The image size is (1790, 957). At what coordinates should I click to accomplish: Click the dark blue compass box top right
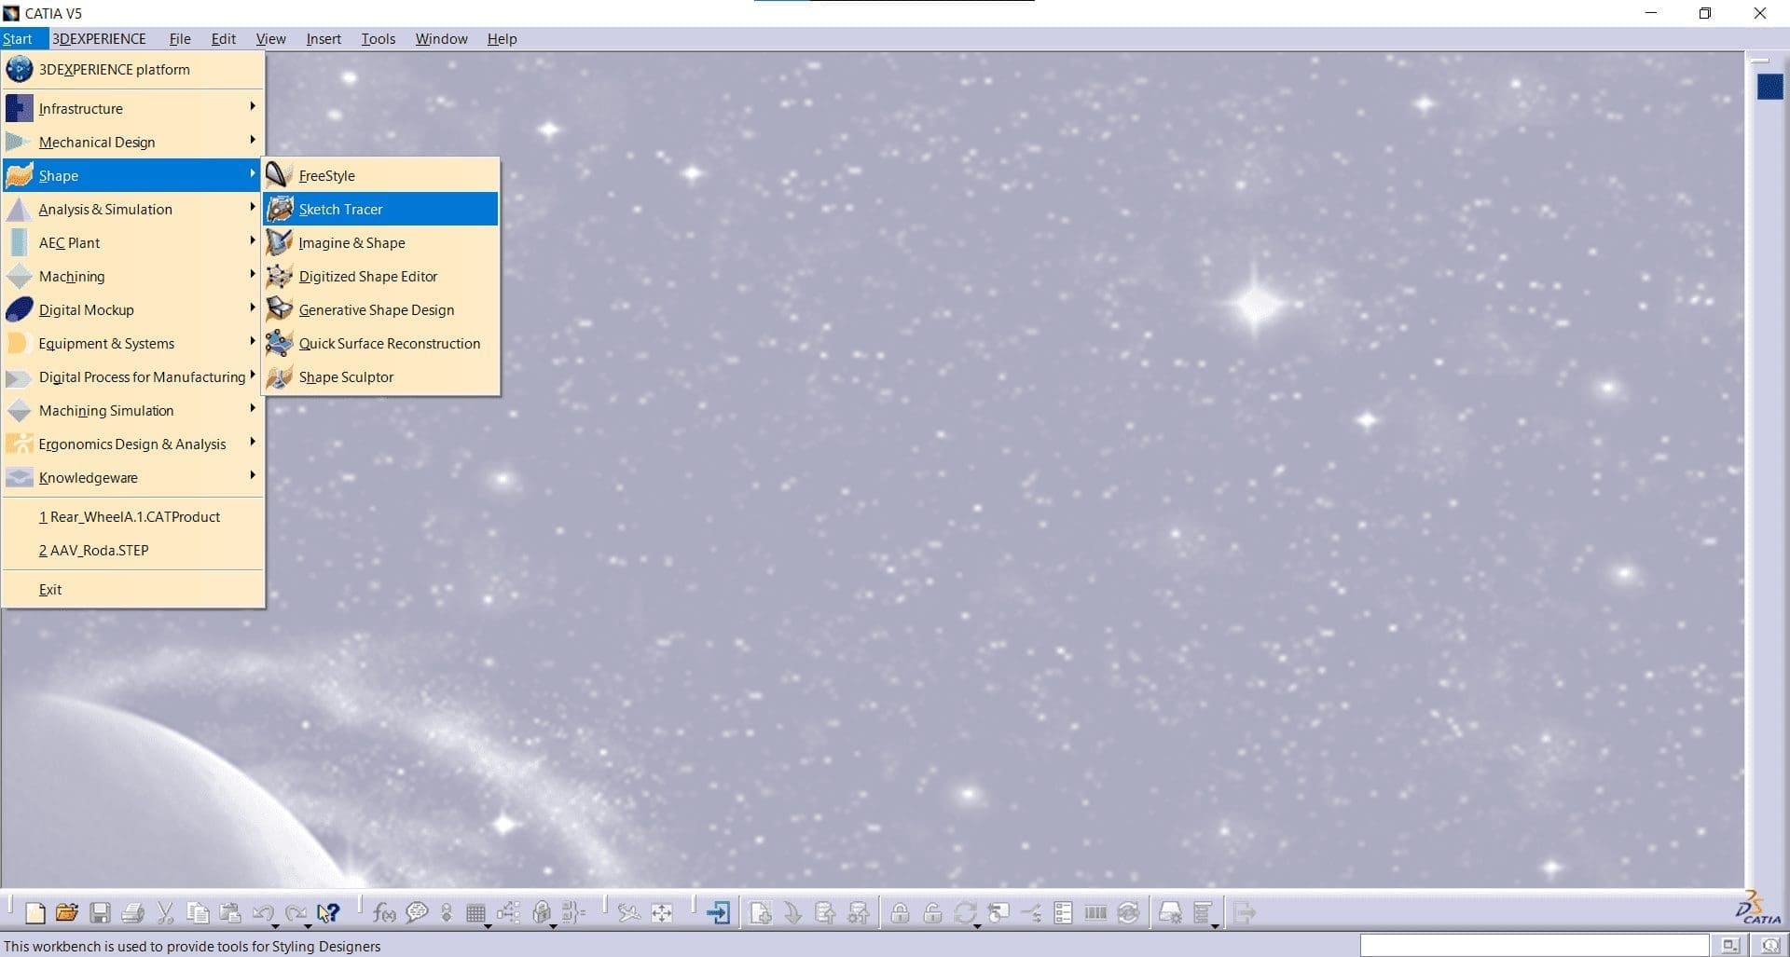1769,87
